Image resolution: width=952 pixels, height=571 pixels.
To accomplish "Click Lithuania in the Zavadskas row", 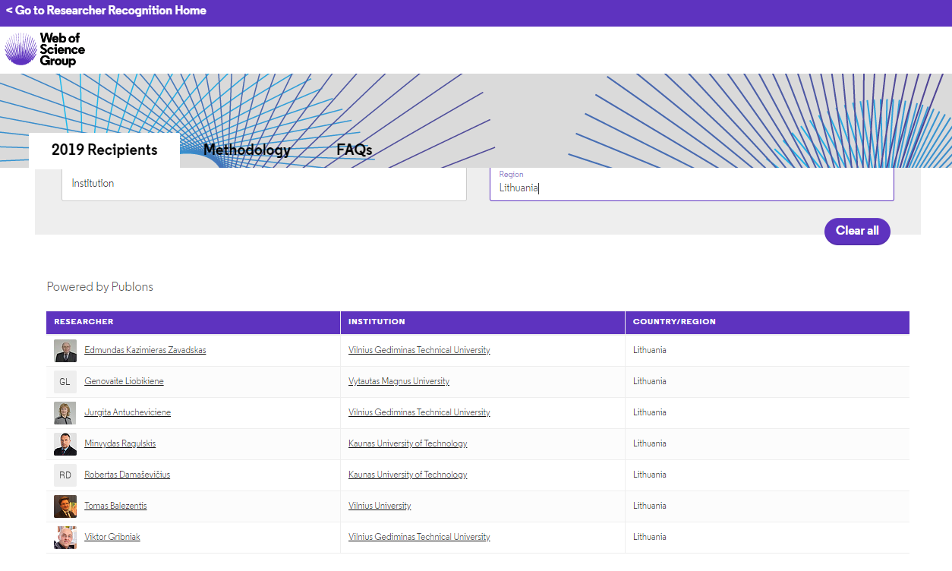I will (650, 350).
